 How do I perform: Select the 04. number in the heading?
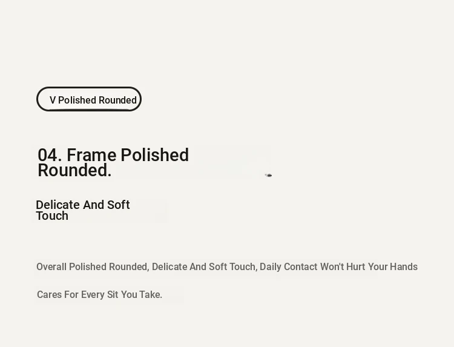(50, 155)
